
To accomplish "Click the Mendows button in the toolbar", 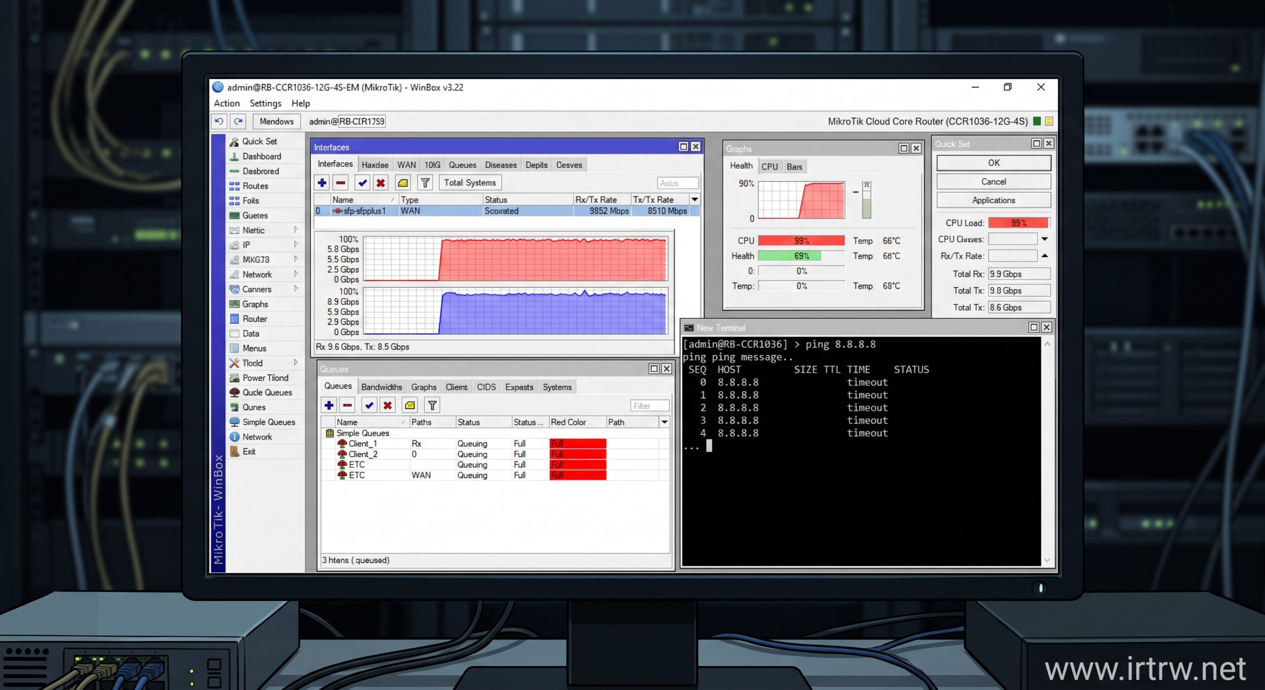I will pos(277,121).
